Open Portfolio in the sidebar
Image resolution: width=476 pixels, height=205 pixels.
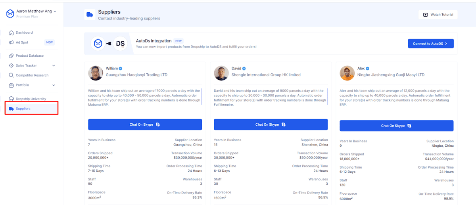[x=22, y=85]
